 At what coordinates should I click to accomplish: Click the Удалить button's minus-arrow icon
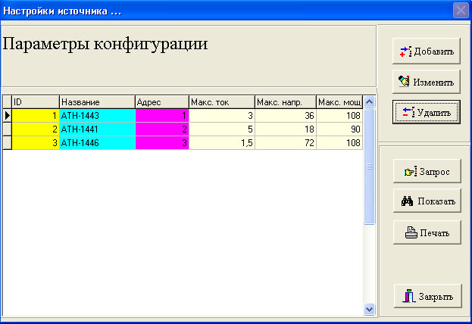tap(408, 112)
